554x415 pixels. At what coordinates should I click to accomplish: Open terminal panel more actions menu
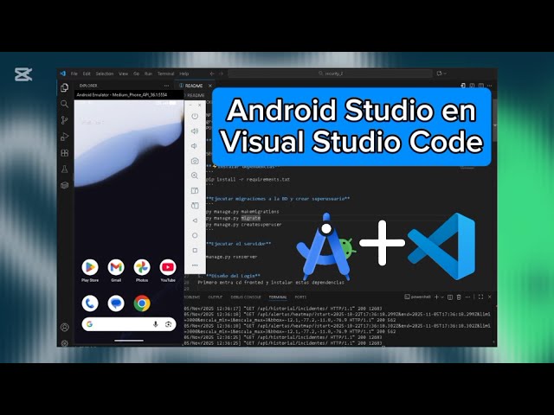(467, 297)
